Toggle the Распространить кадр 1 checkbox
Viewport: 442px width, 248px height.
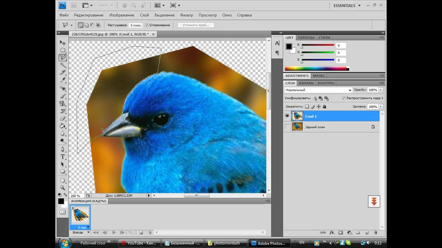click(x=344, y=98)
